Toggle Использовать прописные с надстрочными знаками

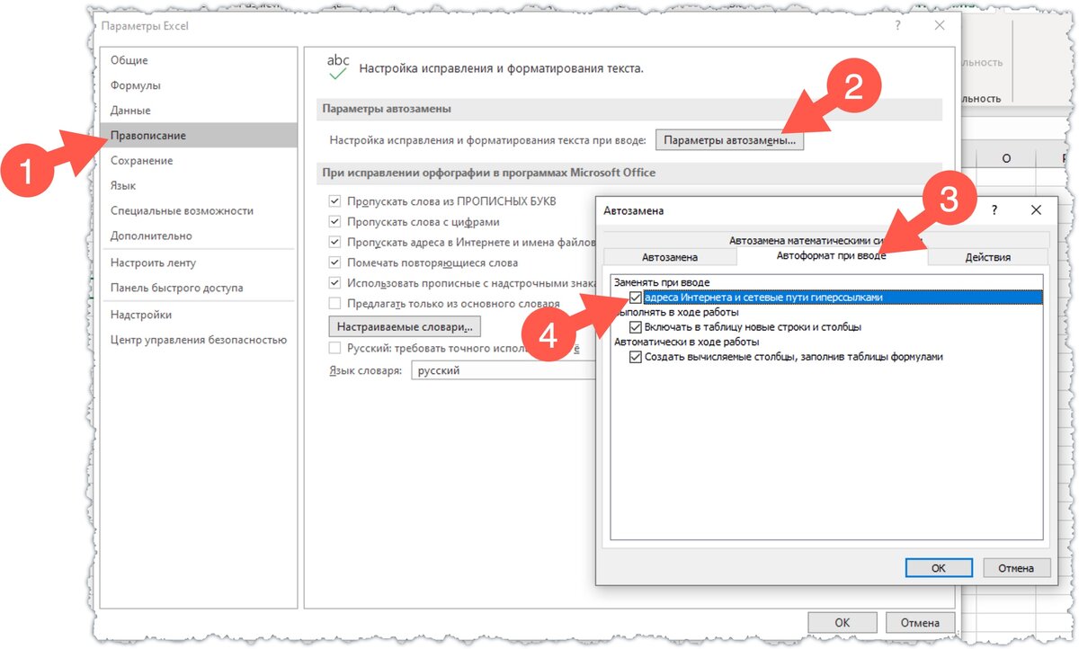coord(335,283)
